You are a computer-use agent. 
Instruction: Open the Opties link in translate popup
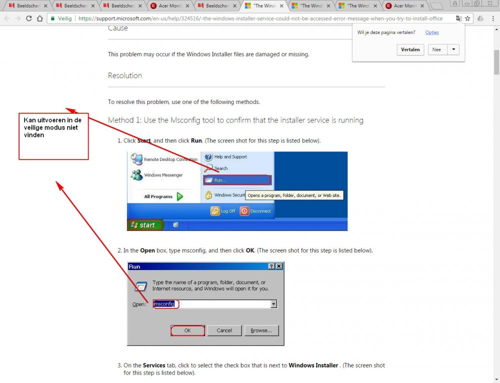(432, 32)
